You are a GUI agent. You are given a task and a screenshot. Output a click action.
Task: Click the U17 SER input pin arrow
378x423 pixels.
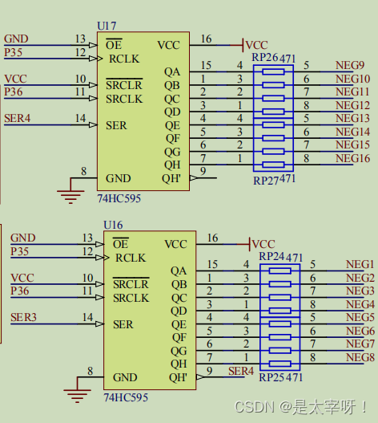[x=93, y=124]
